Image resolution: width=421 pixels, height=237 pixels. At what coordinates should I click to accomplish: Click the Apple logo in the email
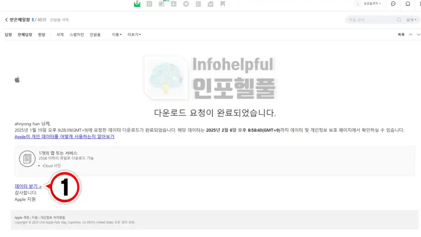click(17, 79)
